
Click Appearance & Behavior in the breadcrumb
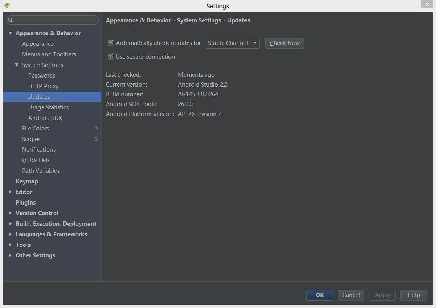[x=138, y=20]
